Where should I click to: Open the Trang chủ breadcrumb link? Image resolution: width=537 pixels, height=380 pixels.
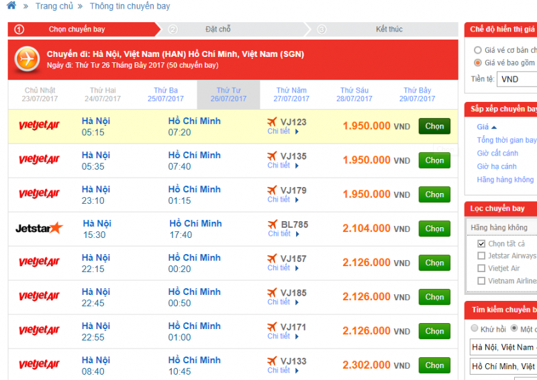[54, 6]
